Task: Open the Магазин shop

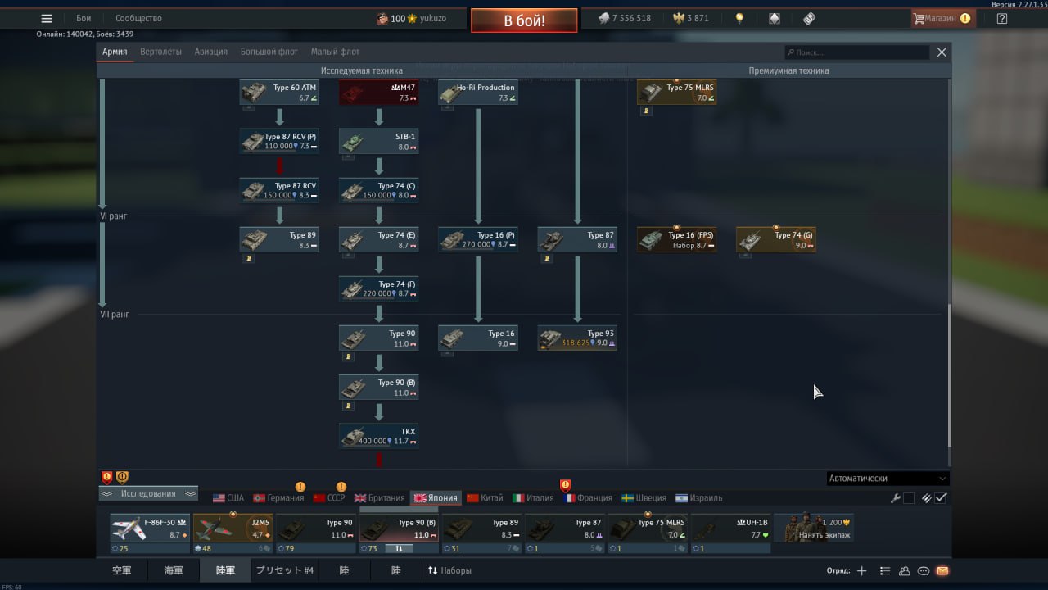Action: [942, 18]
